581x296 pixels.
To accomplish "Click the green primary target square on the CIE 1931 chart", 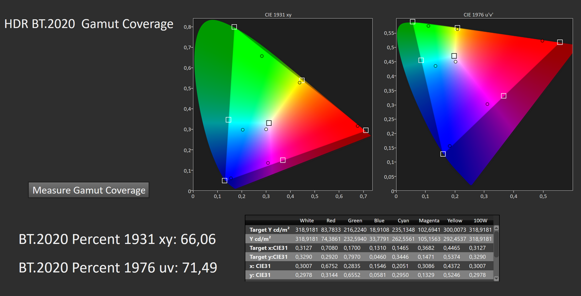I will (235, 27).
